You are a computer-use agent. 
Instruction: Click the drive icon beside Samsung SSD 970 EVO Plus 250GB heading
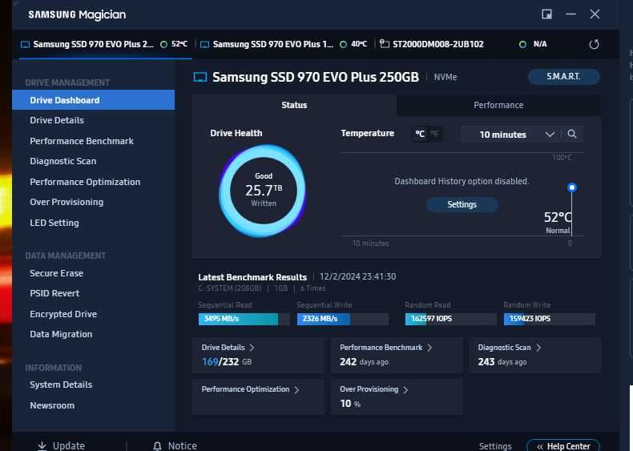(200, 77)
